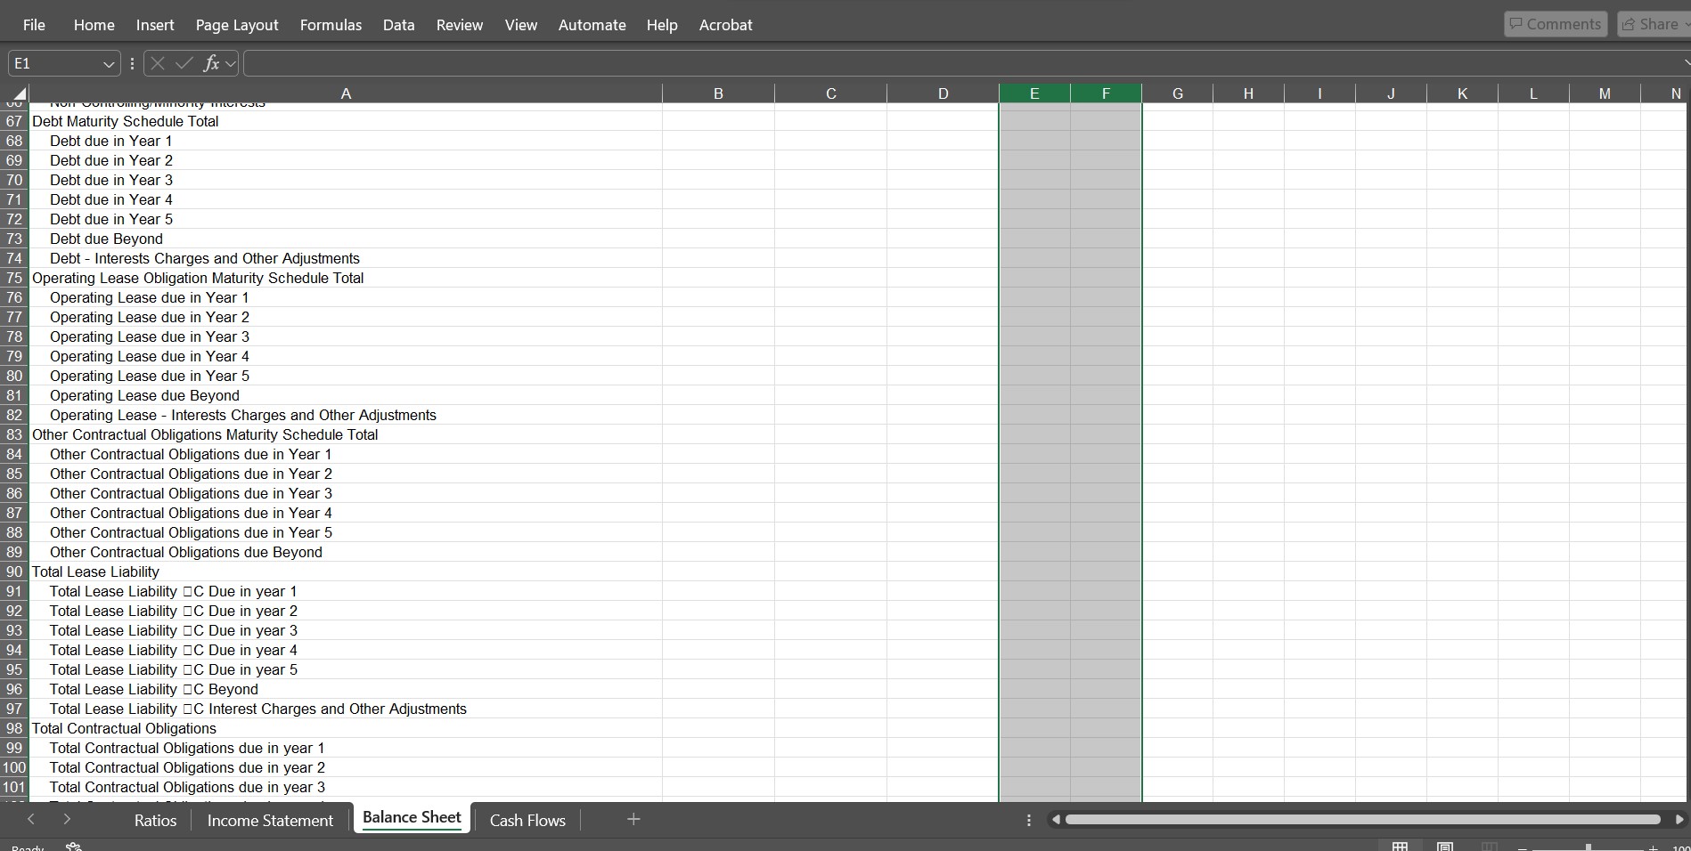The height and width of the screenshot is (851, 1691).
Task: Click "Other Contractual Obligations Maturity Schedule Total"
Action: coord(346,434)
